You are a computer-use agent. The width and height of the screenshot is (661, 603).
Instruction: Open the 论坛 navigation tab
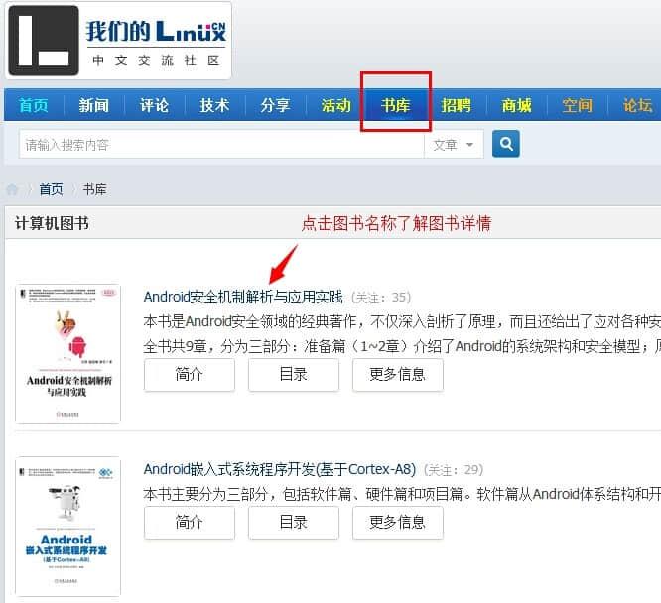tap(637, 105)
